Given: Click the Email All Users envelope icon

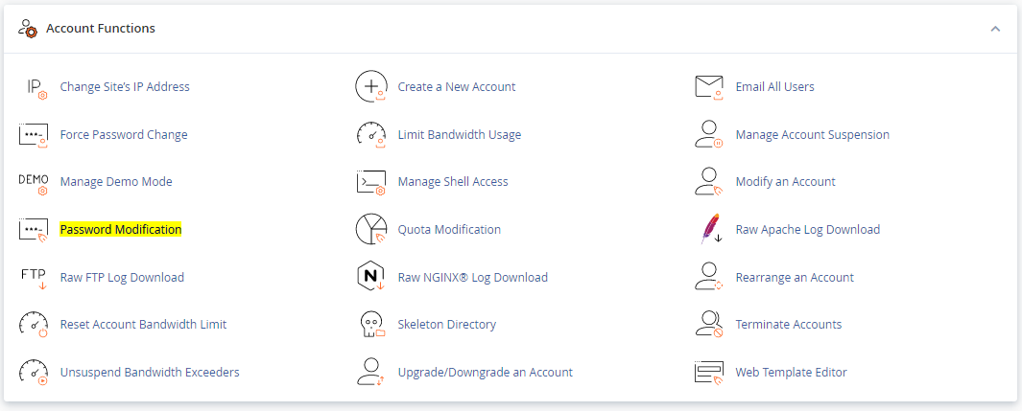Looking at the screenshot, I should (x=709, y=87).
